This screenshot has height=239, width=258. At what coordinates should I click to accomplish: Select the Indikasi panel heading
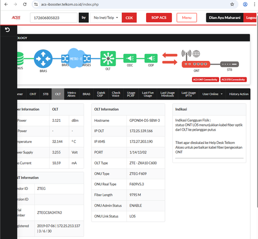(x=181, y=109)
